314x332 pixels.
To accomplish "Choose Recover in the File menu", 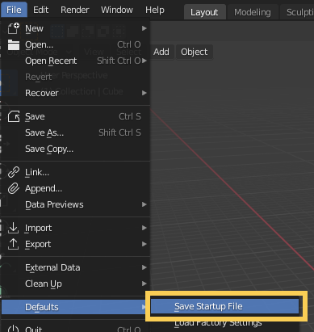I will (x=75, y=93).
